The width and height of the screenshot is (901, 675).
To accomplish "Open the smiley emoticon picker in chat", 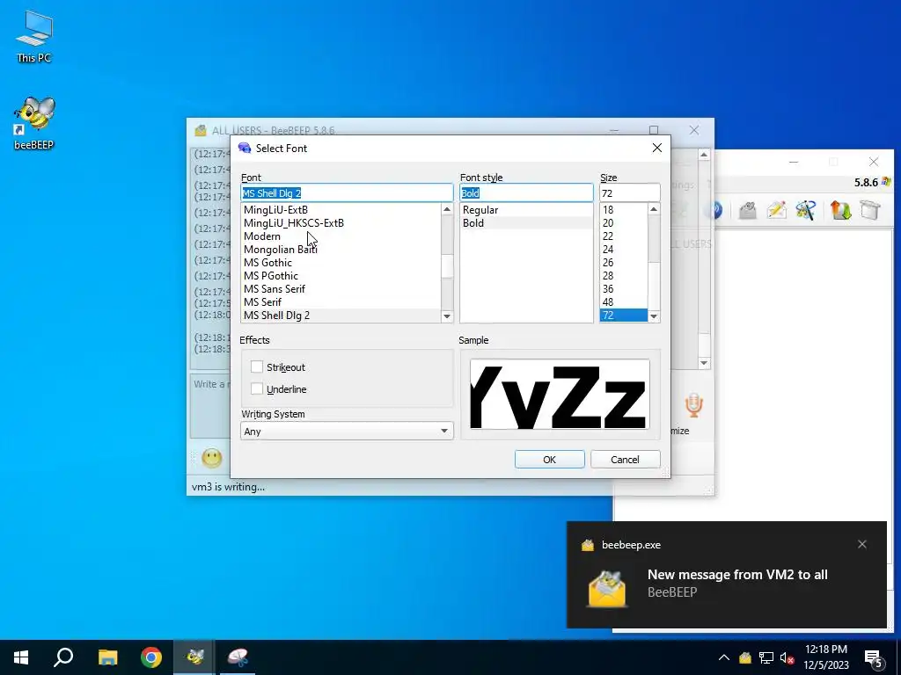I will pos(211,458).
